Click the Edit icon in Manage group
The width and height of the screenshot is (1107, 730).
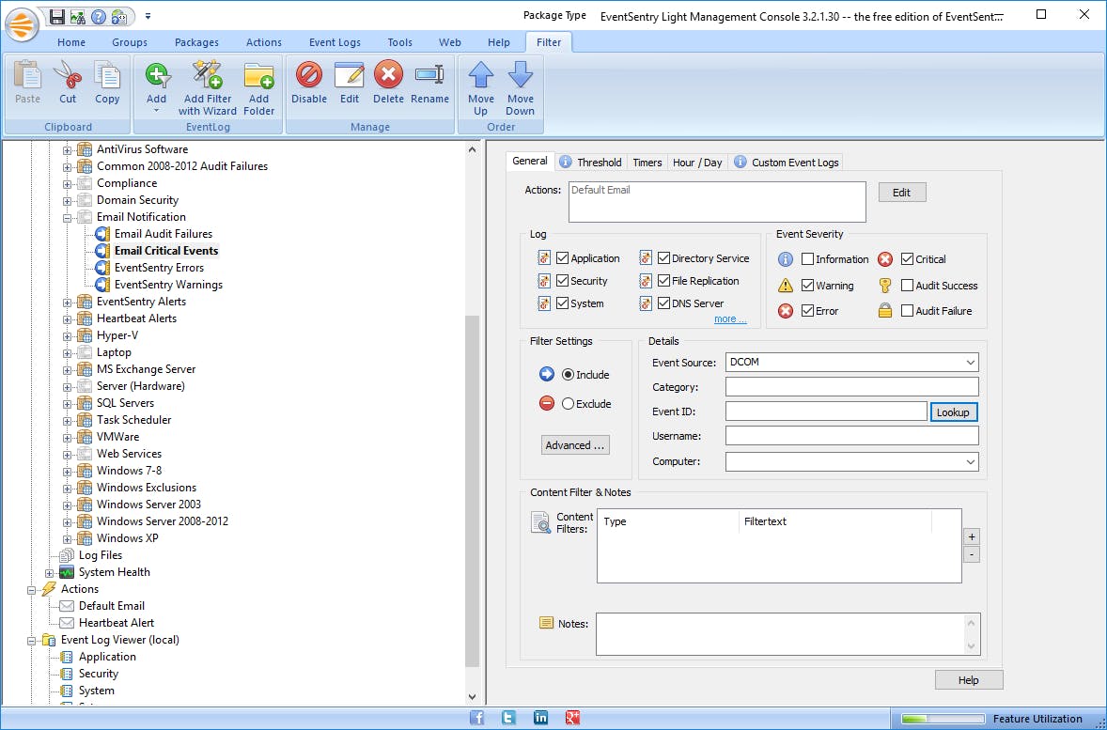tap(349, 74)
